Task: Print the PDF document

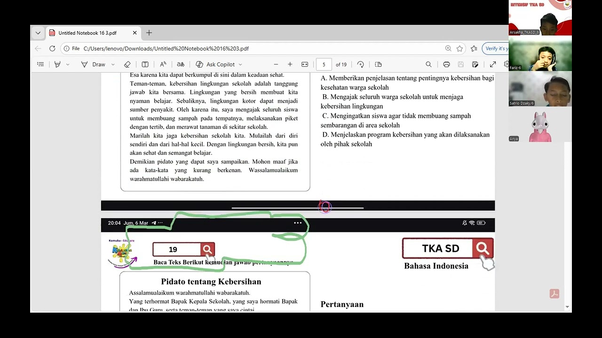Action: coord(446,64)
